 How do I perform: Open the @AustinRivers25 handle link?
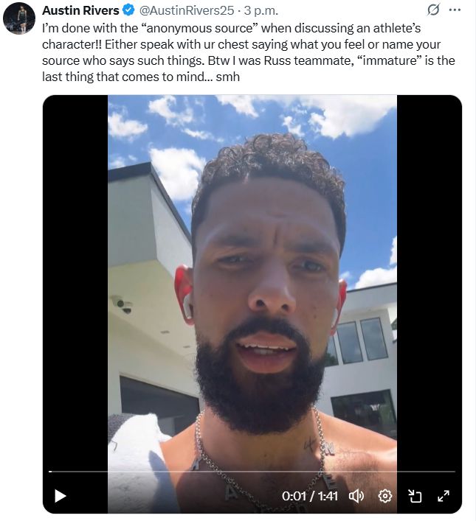[x=187, y=10]
